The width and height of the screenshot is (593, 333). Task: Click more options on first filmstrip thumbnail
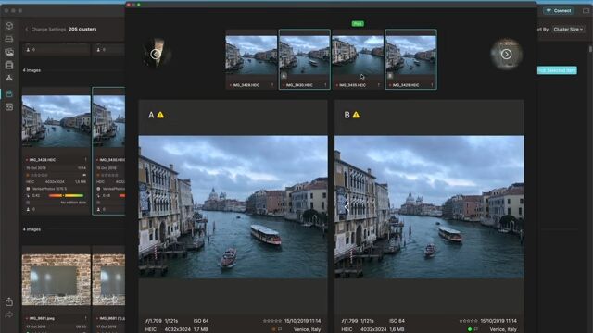272,85
